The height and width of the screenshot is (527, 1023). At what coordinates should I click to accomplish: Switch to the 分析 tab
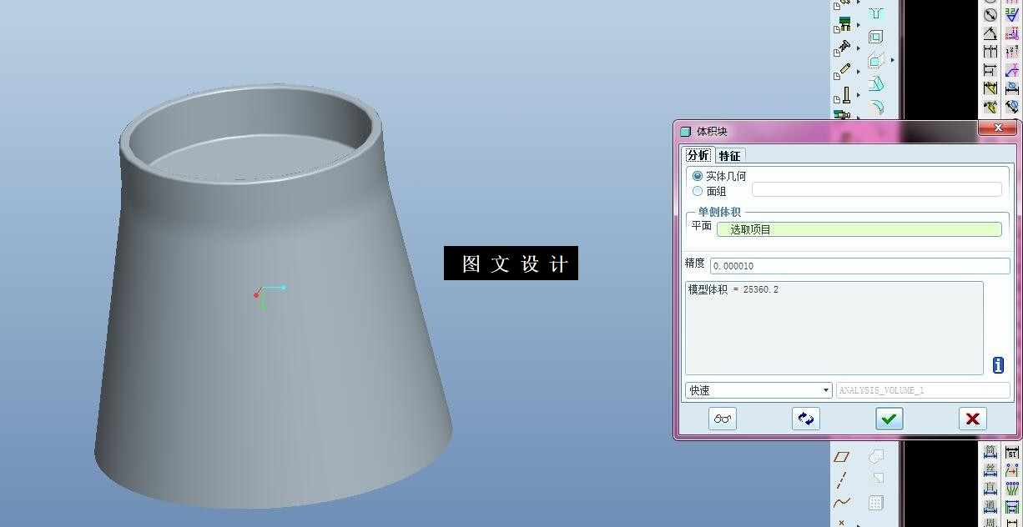click(698, 156)
